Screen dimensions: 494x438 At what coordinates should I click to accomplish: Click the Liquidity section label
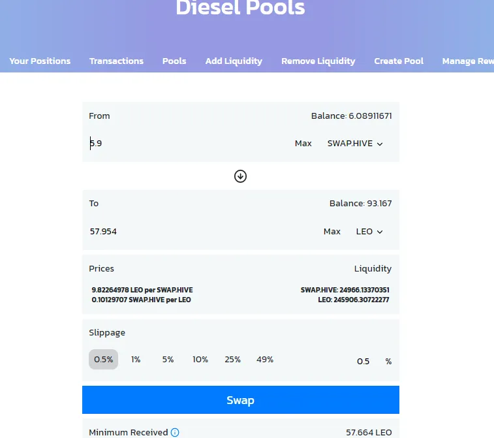[x=373, y=269]
